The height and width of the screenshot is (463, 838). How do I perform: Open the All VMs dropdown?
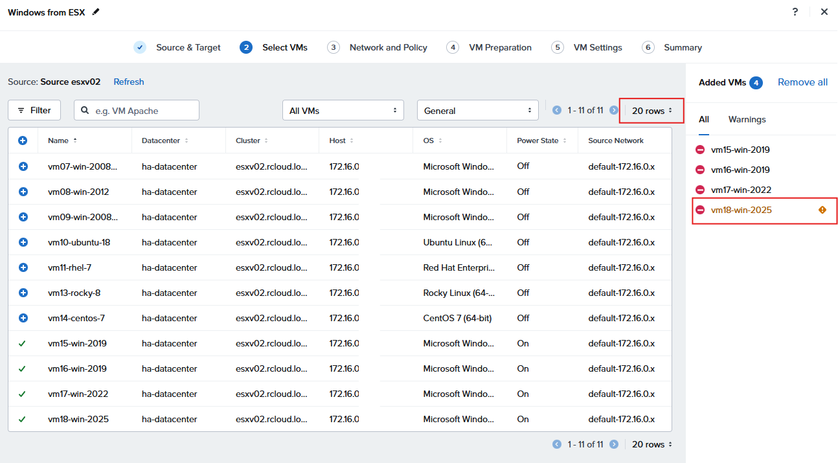(343, 111)
